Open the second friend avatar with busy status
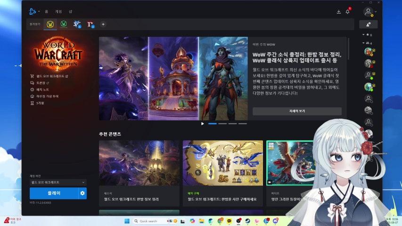This screenshot has height=226, width=402. coord(369,63)
